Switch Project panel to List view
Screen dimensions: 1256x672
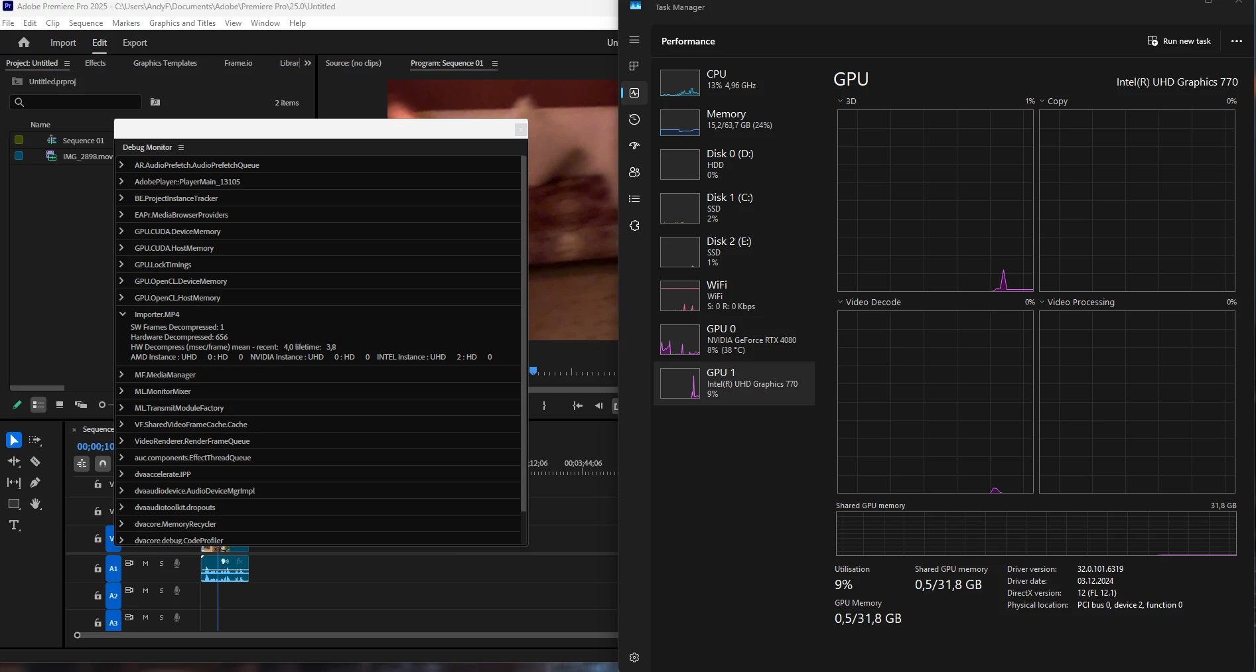(38, 405)
